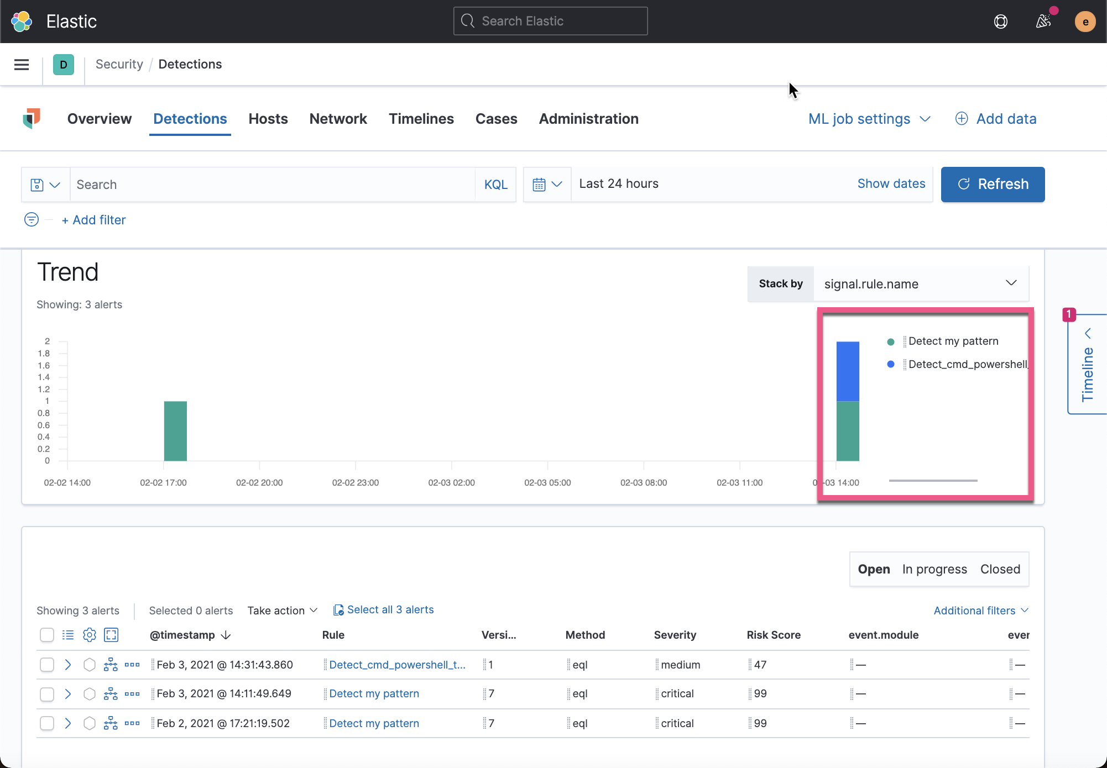Expand the first alert row details
Image resolution: width=1107 pixels, height=768 pixels.
click(x=68, y=665)
